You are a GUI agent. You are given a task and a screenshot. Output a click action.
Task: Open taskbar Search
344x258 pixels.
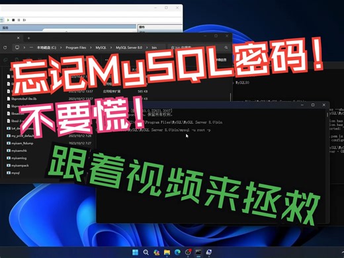click(x=146, y=252)
